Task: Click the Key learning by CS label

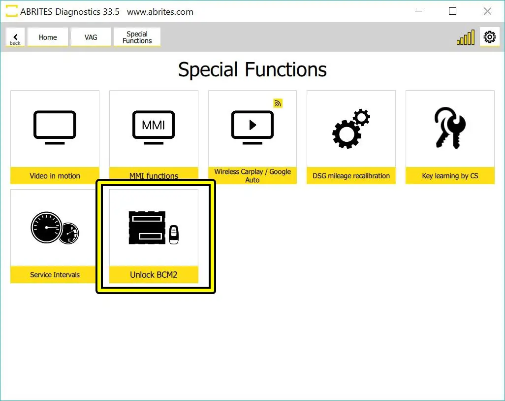Action: point(450,176)
